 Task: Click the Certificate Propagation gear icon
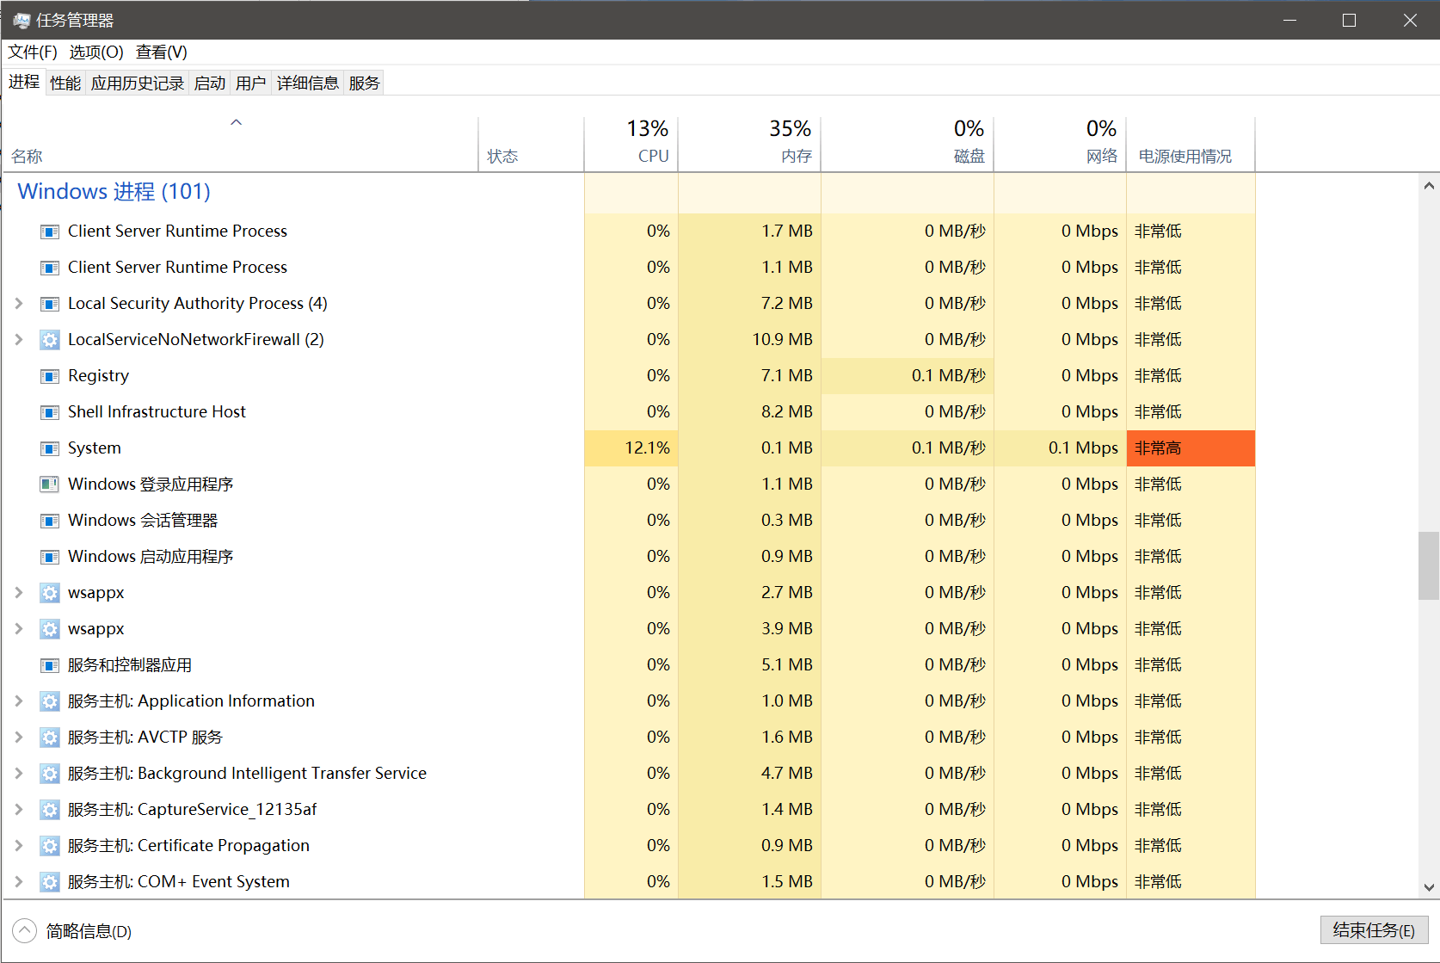point(50,846)
